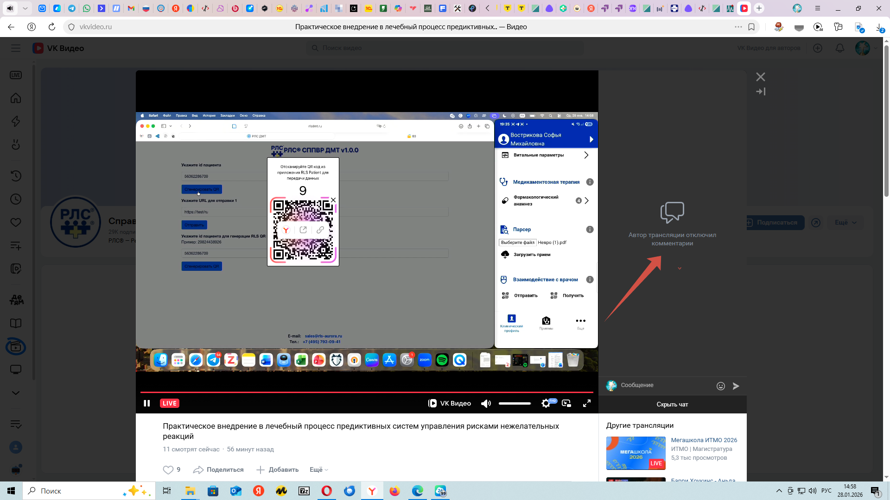Image resolution: width=890 pixels, height=500 pixels.
Task: Click 'Поделиться' to share the video
Action: tap(218, 469)
